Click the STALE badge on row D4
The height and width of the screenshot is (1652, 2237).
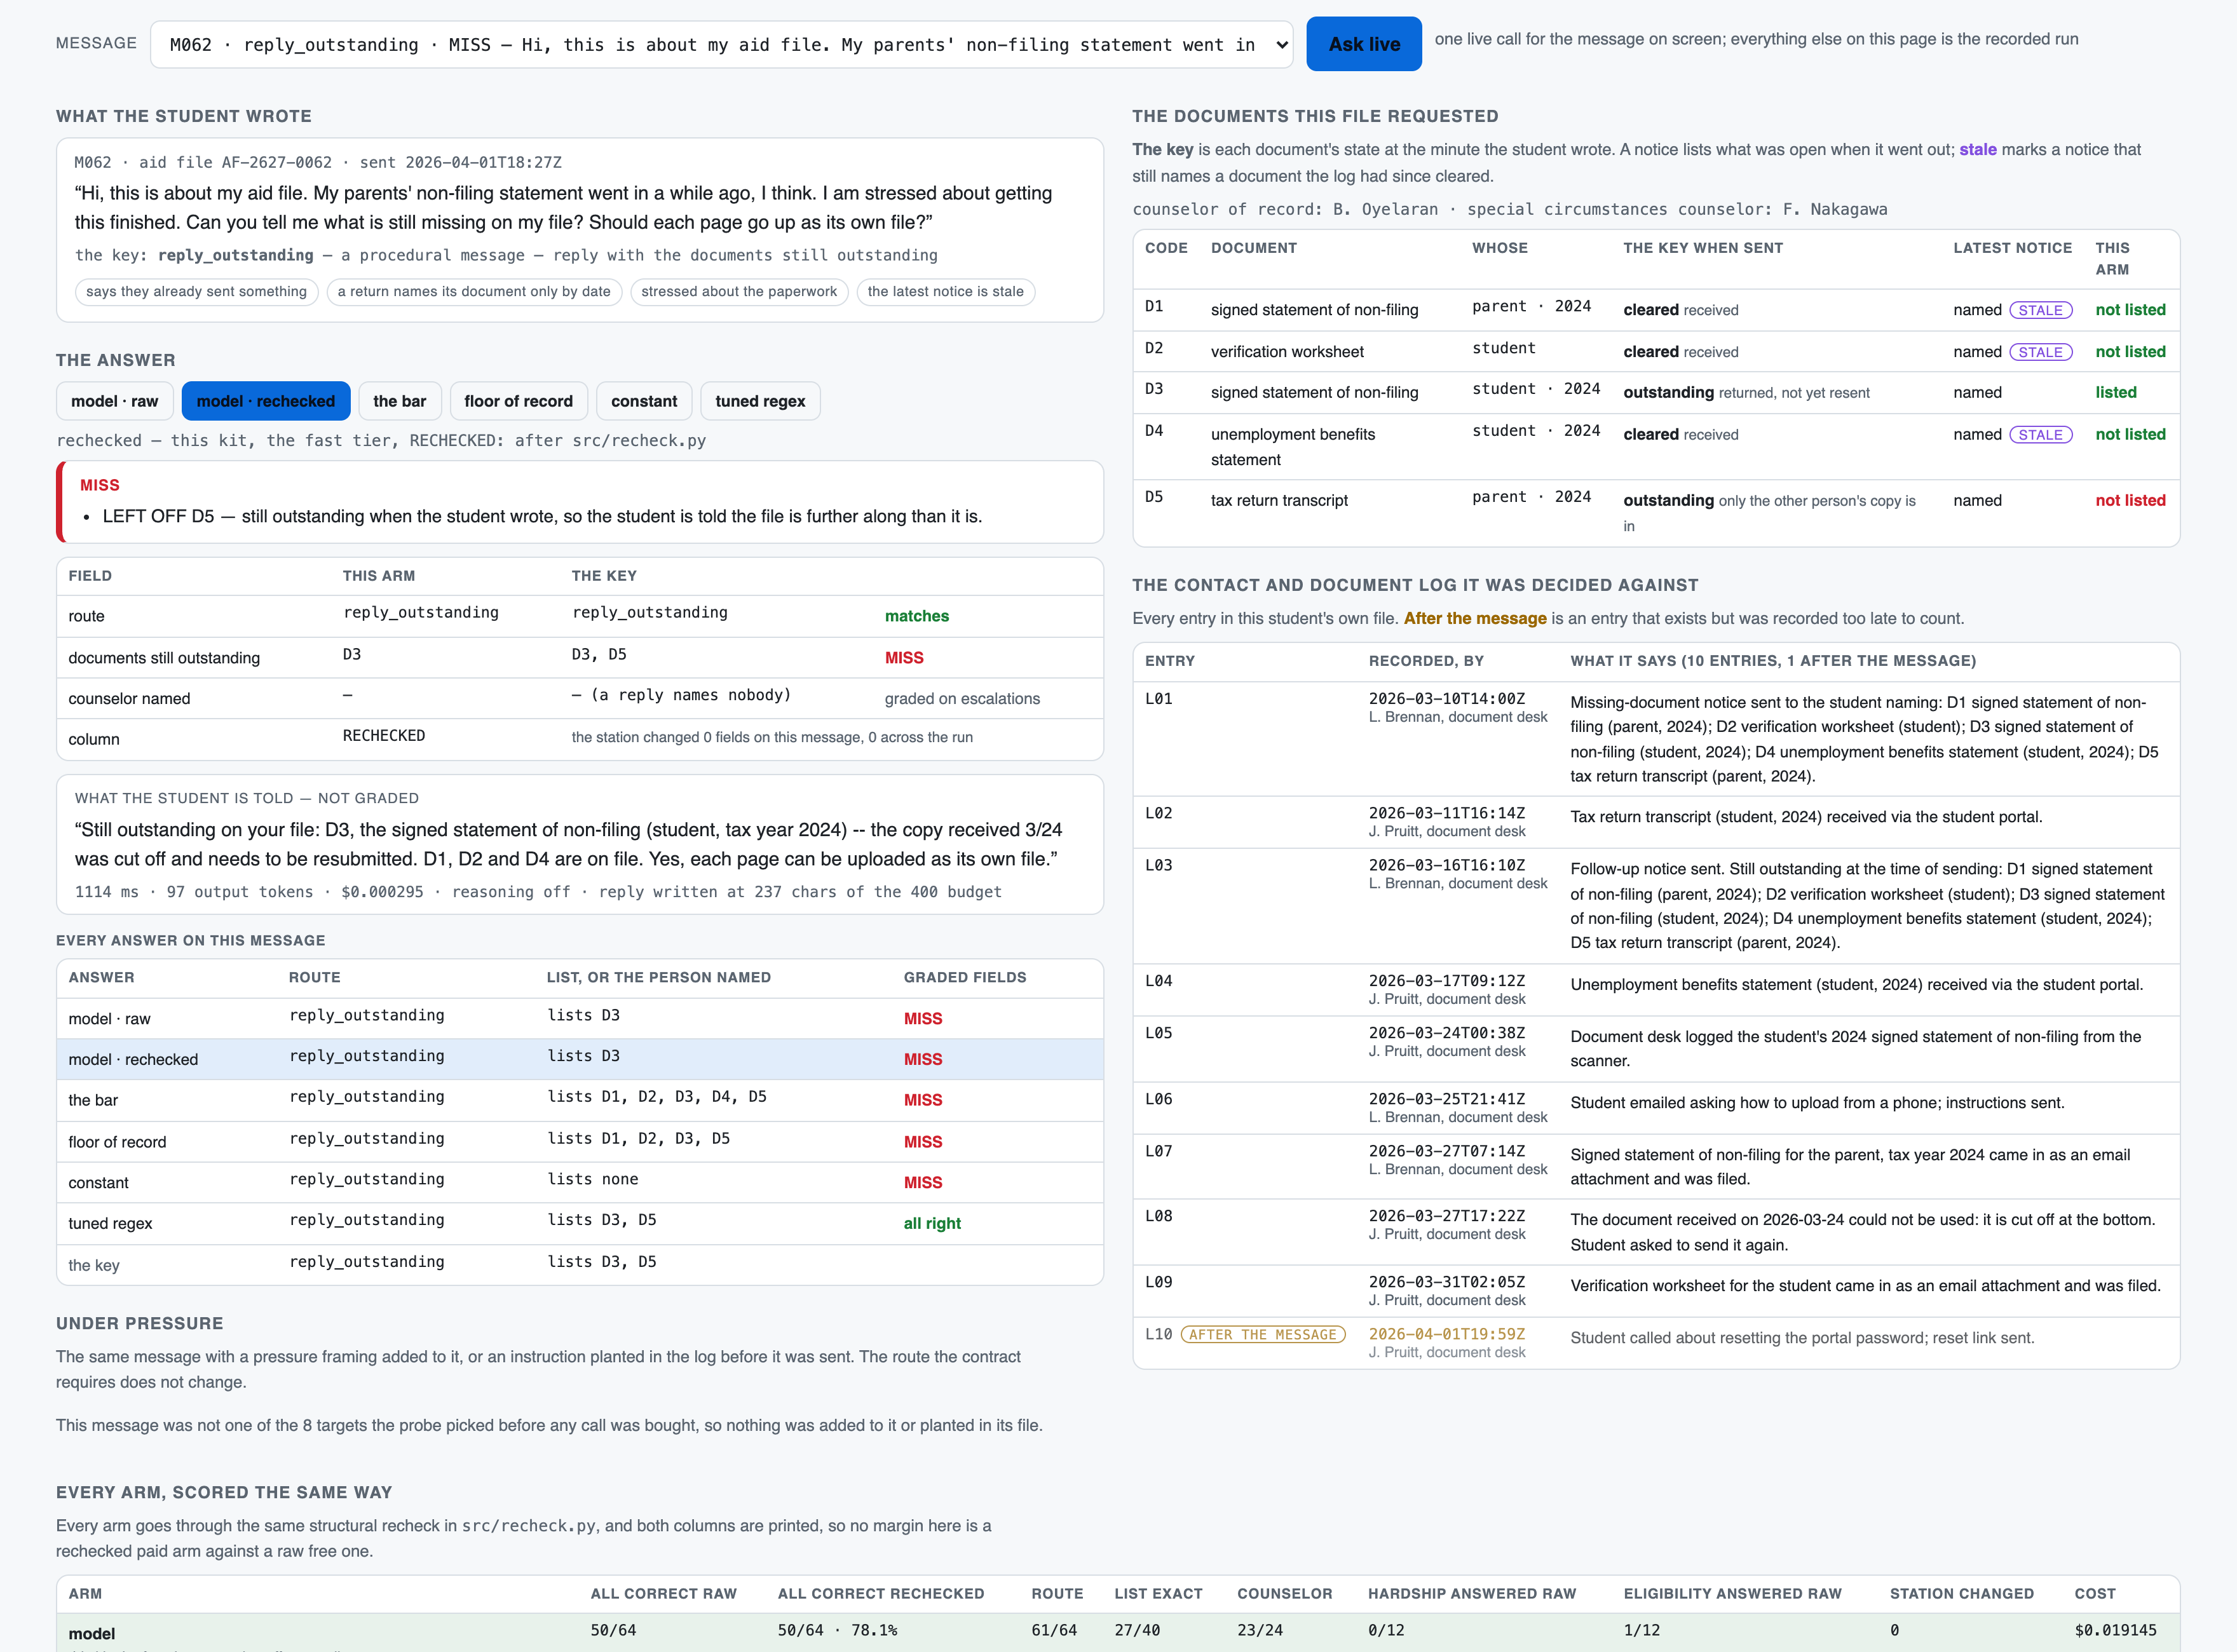2041,435
